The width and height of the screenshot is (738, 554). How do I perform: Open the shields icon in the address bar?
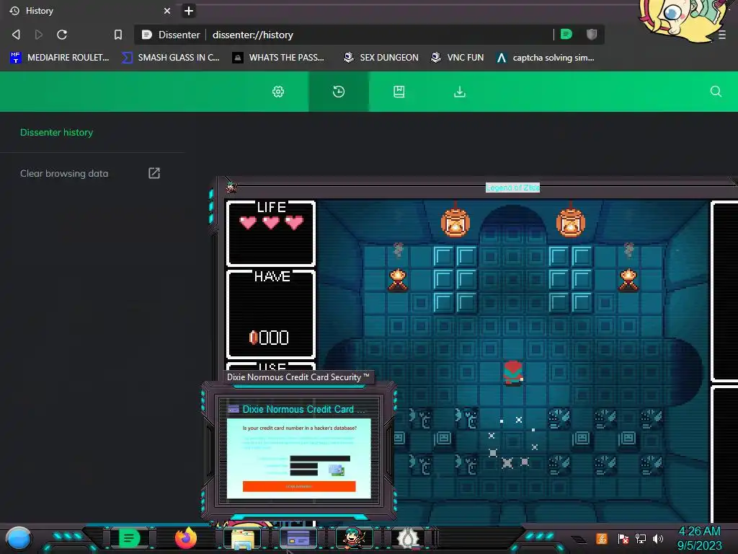click(592, 34)
